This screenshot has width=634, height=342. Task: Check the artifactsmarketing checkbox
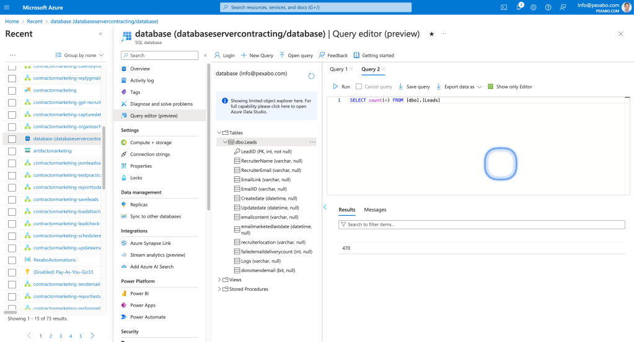[x=12, y=152]
